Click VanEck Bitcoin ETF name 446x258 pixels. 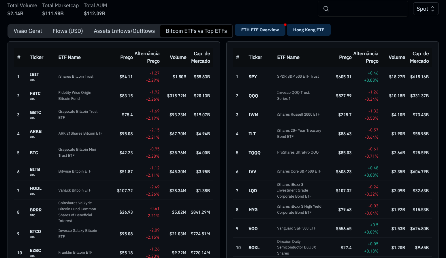tap(75, 190)
